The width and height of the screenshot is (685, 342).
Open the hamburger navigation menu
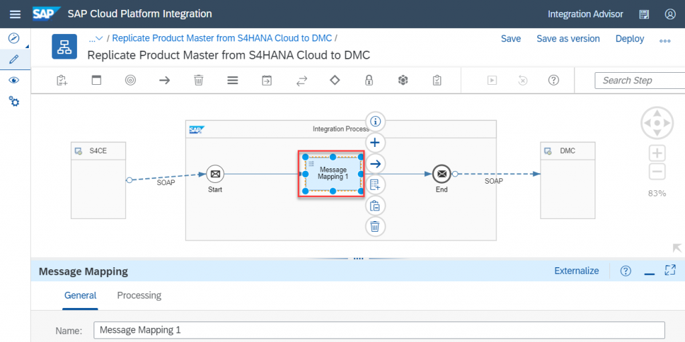tap(15, 14)
